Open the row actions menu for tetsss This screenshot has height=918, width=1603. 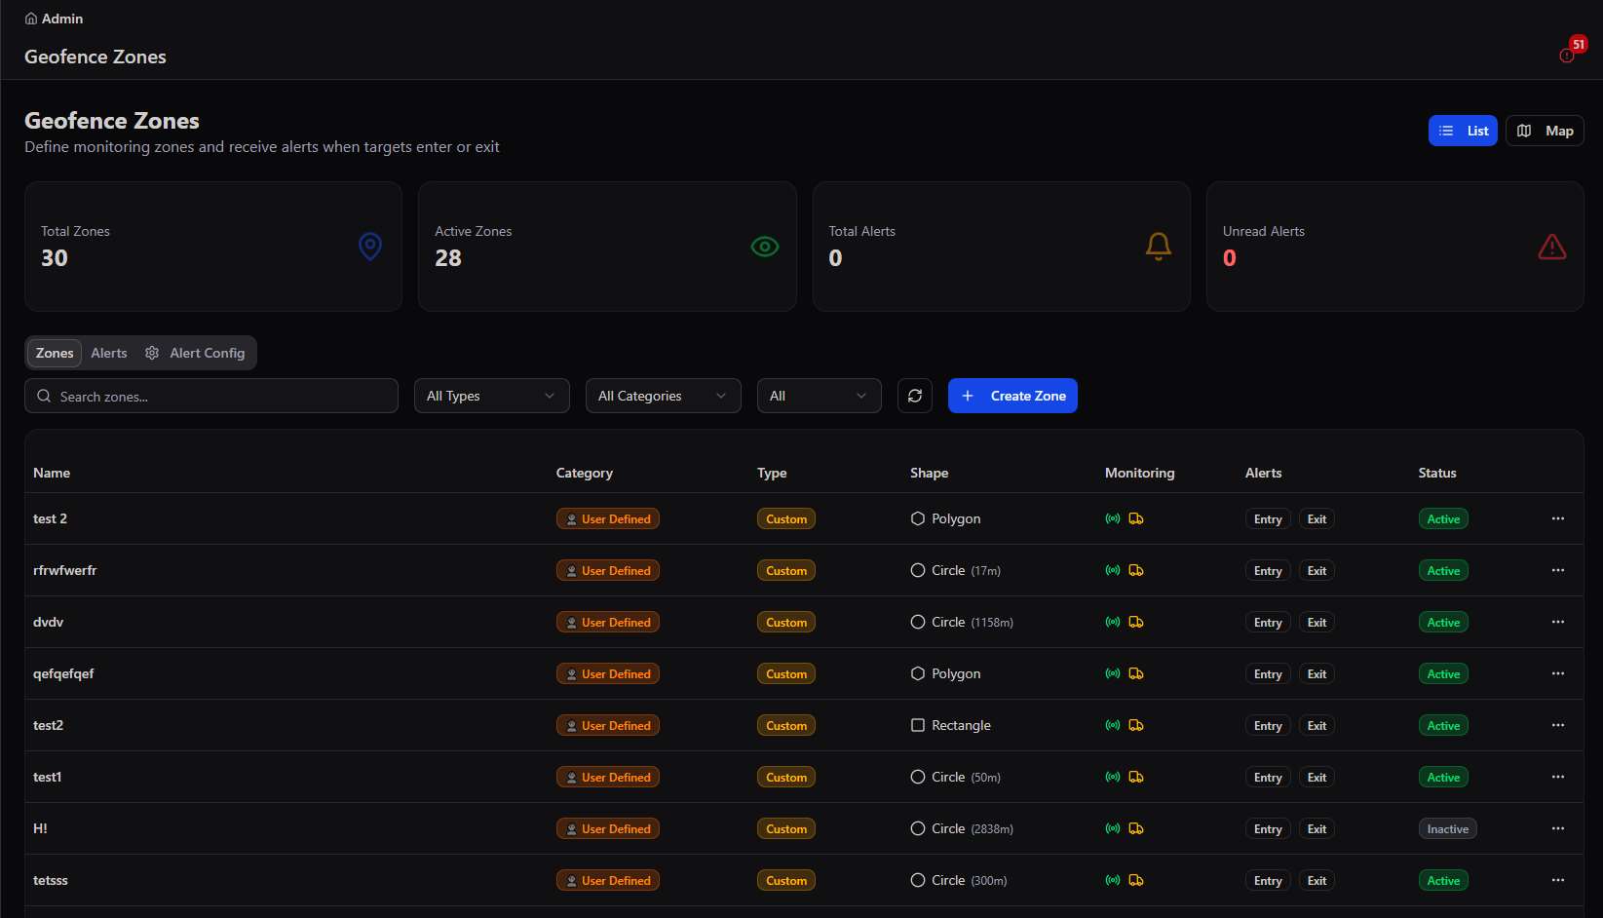[1558, 880]
